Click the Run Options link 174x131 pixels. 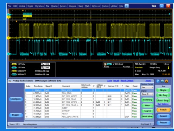coord(163,104)
